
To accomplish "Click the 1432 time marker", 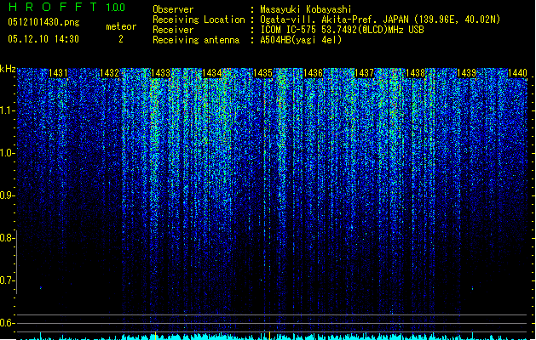I will click(x=109, y=73).
